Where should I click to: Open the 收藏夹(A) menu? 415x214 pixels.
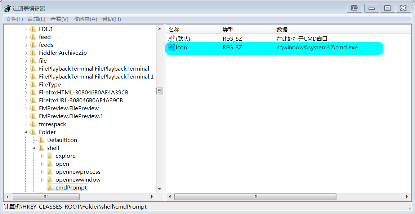click(85, 19)
